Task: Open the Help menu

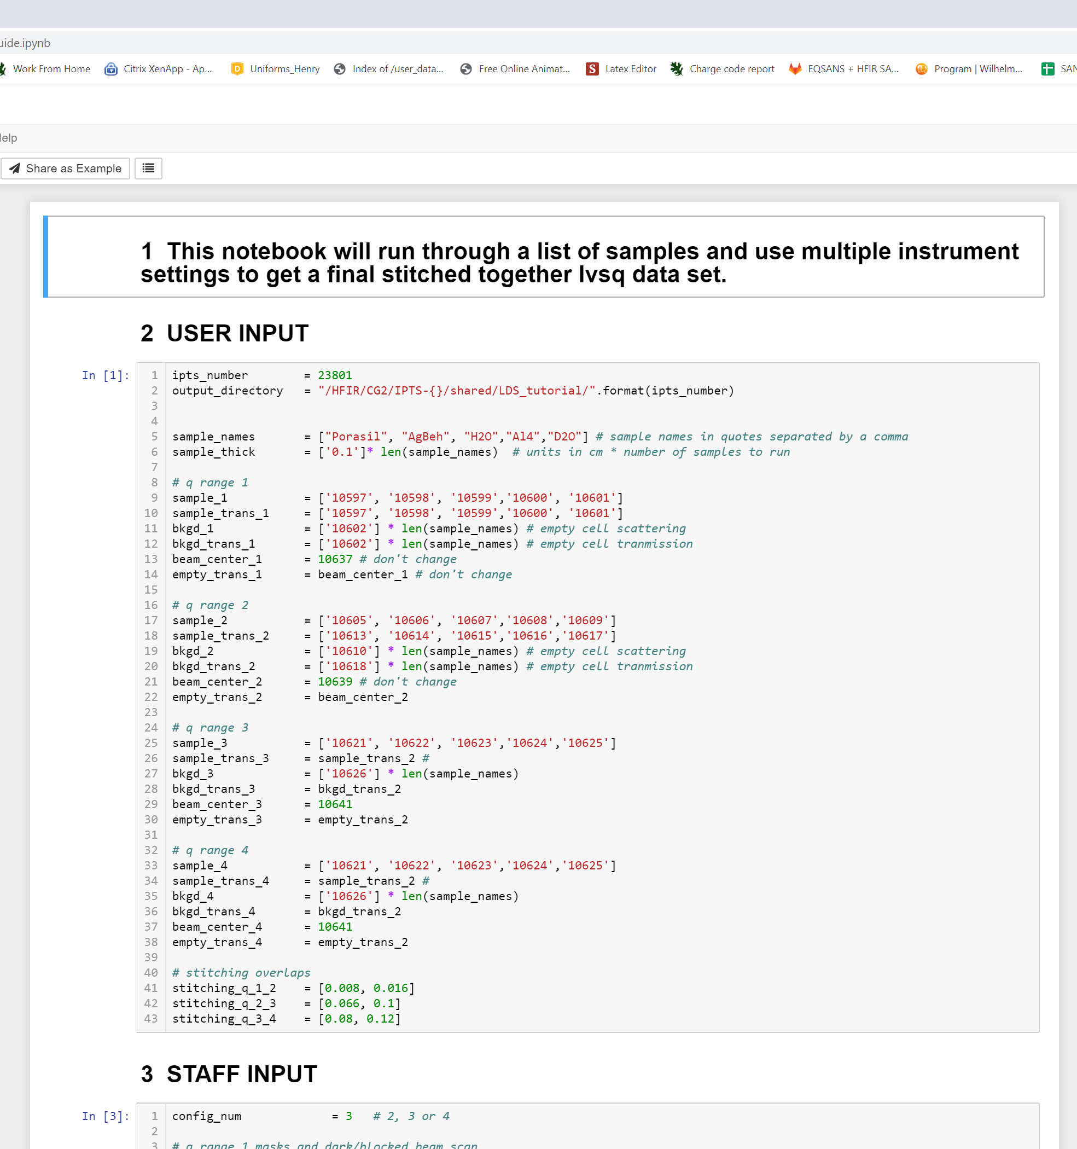Action: (x=8, y=137)
